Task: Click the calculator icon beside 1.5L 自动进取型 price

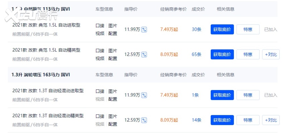Action: 144,30
